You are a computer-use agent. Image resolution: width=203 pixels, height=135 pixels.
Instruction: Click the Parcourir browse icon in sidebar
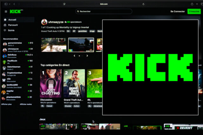5,25
